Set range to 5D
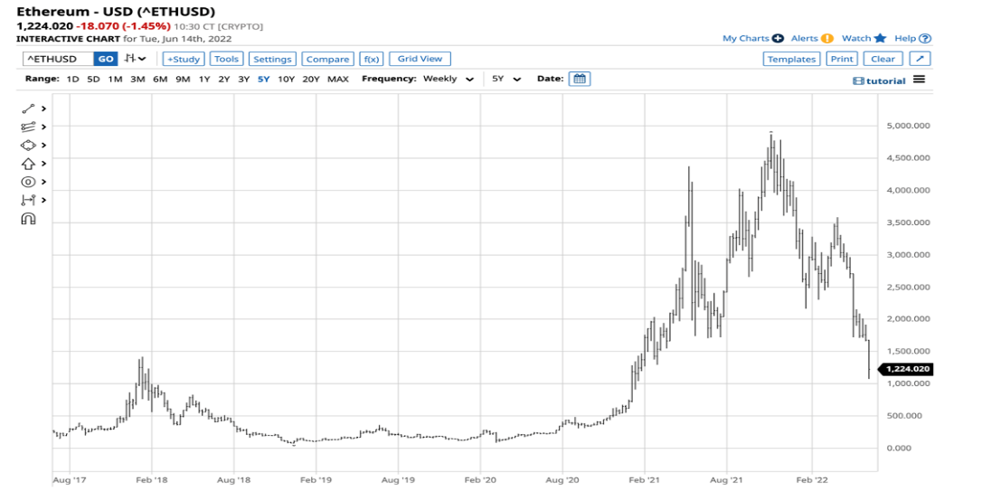This screenshot has width=982, height=501. [x=93, y=79]
